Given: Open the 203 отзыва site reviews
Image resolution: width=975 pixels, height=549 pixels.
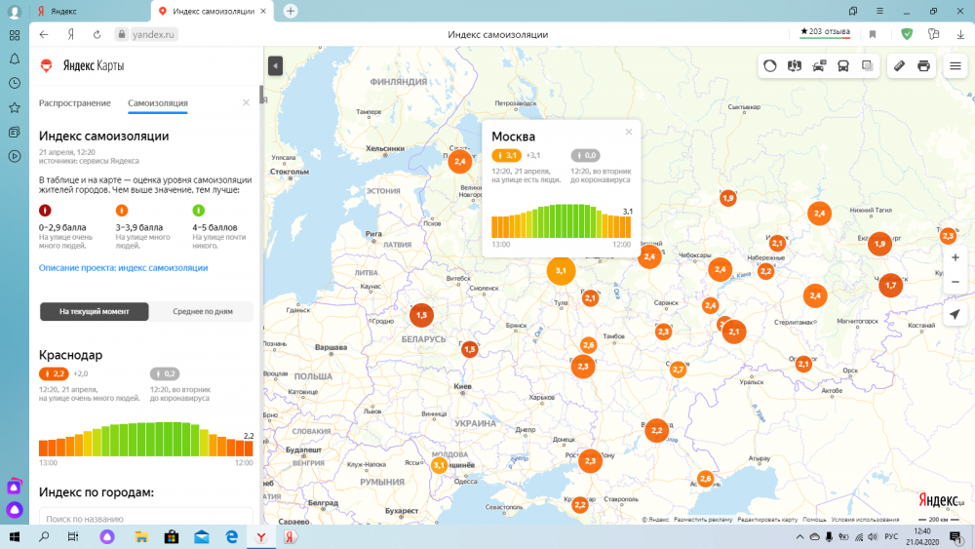Looking at the screenshot, I should point(825,32).
